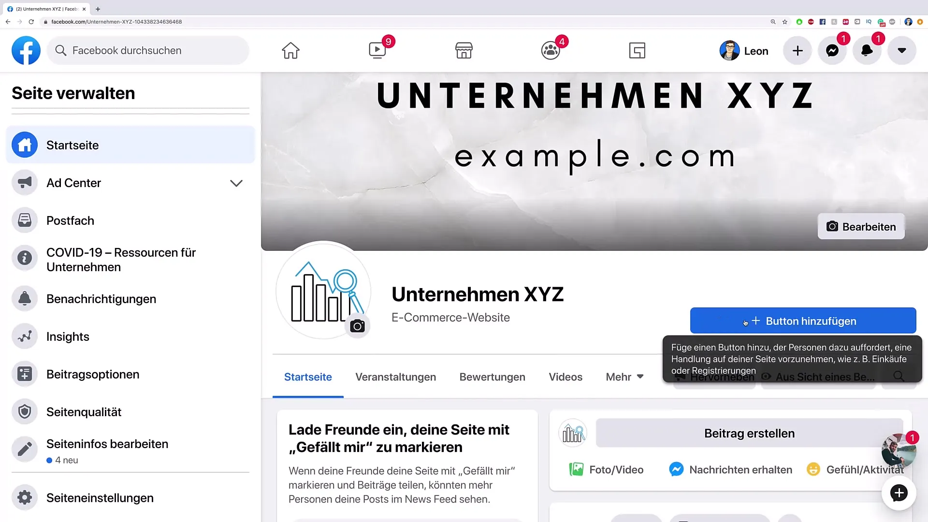
Task: Open the Beitragsoptionen sidebar icon
Action: point(24,374)
